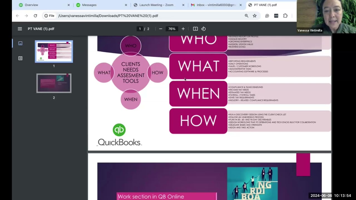Image resolution: width=356 pixels, height=200 pixels.
Task: Select page 1 thumbnail
Action: click(x=54, y=51)
